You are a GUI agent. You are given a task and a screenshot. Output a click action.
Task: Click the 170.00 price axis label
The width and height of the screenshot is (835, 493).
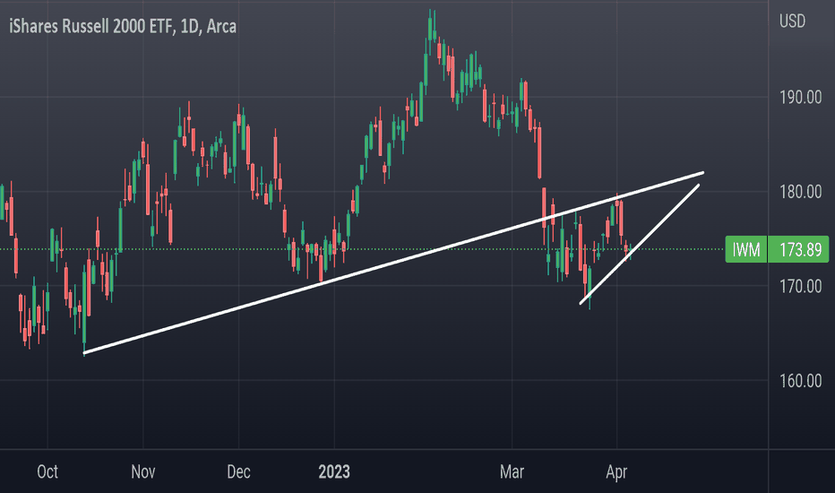pos(800,286)
